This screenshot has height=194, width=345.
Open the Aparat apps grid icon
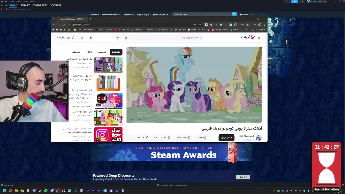[x=91, y=37]
